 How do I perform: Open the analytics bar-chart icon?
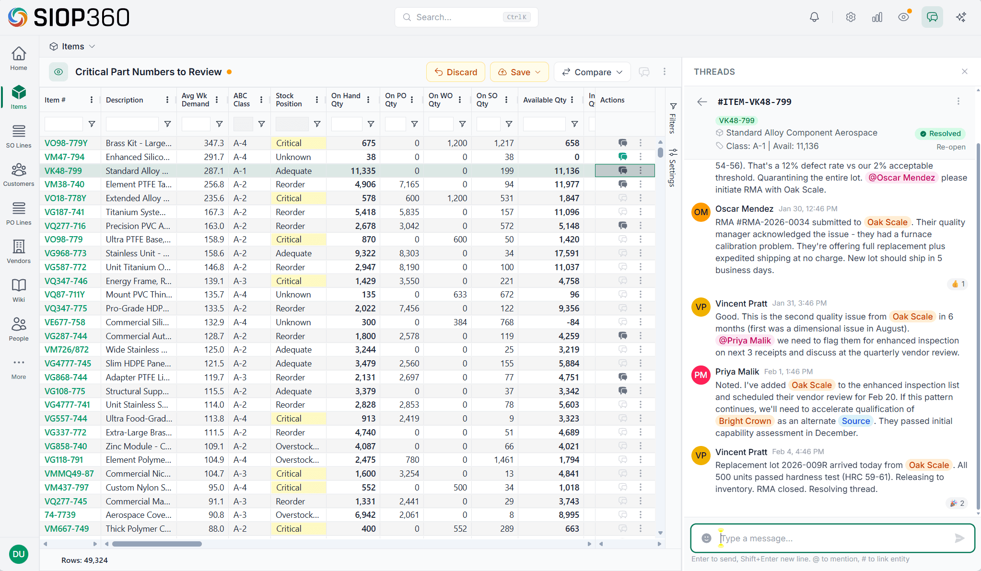[877, 17]
